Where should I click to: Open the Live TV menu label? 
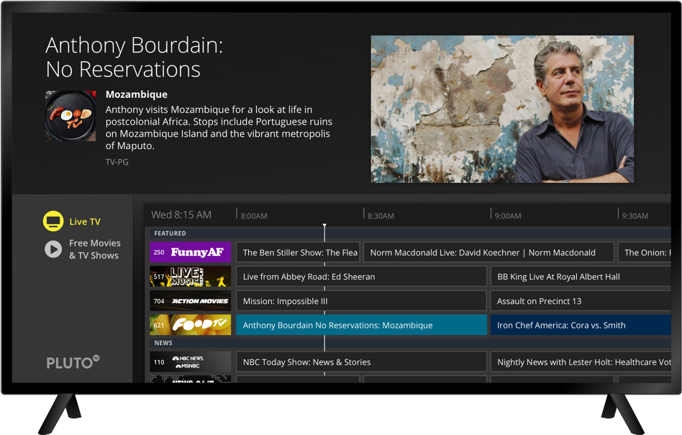(85, 222)
